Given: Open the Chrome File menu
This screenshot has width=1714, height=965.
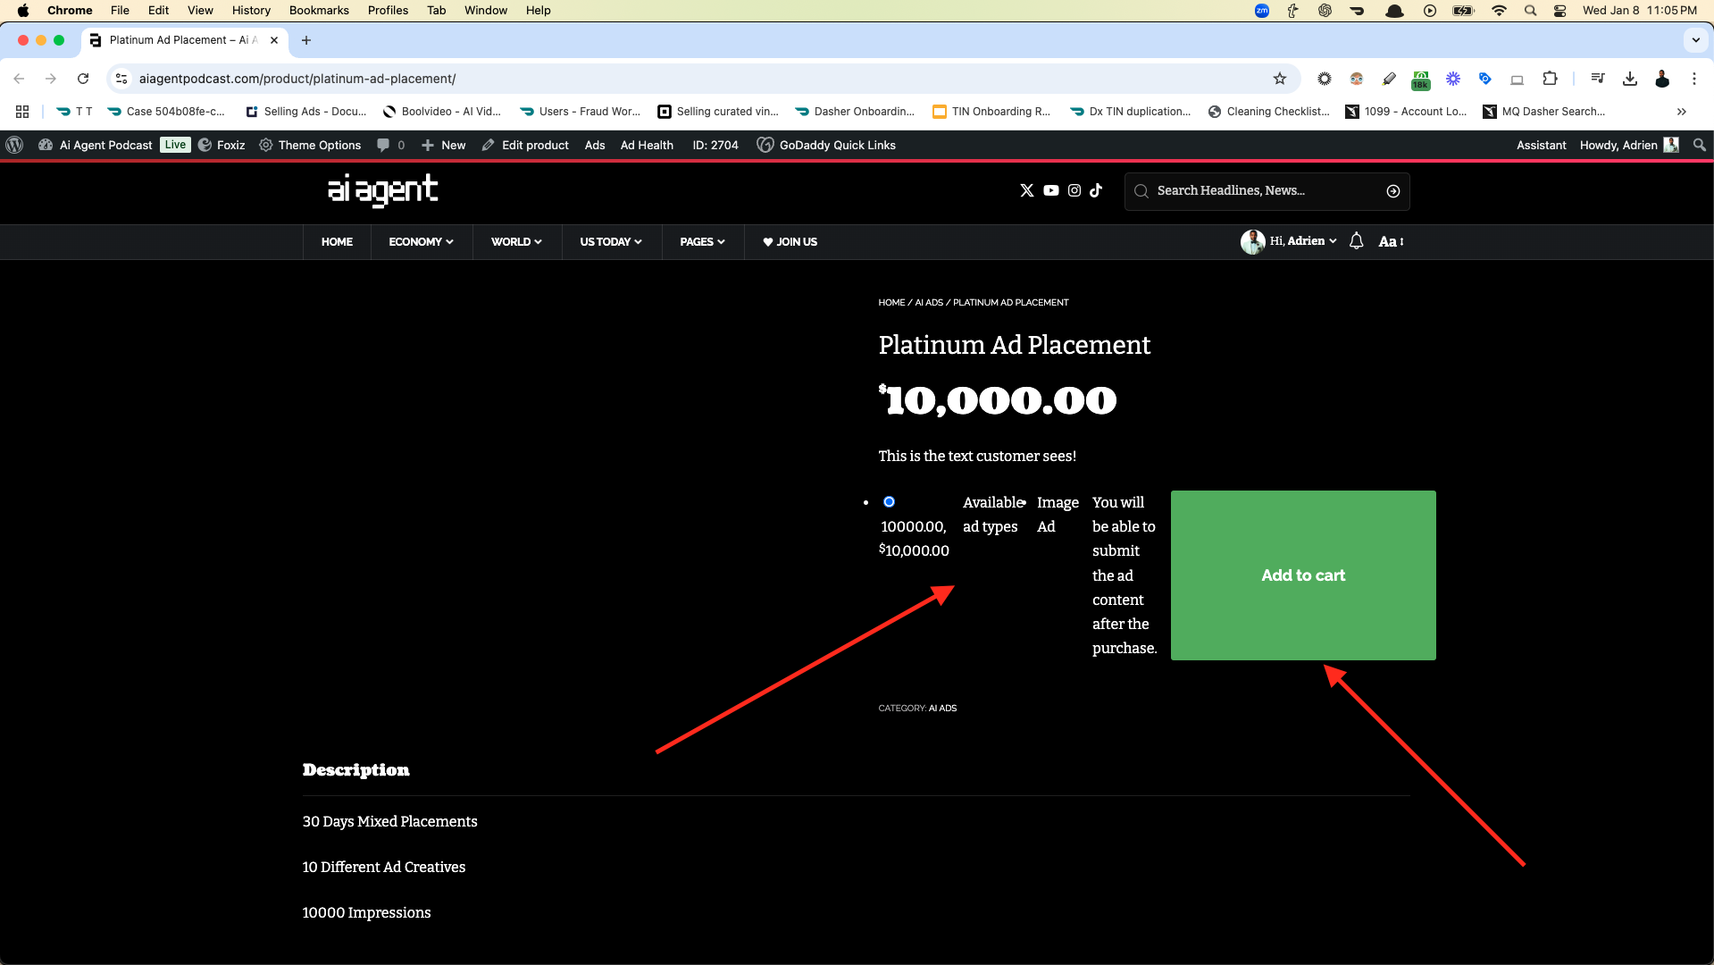Looking at the screenshot, I should (x=120, y=11).
